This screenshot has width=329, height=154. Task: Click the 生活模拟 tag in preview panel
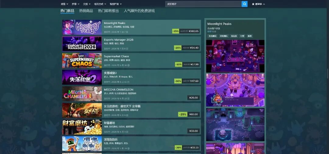(x=212, y=36)
